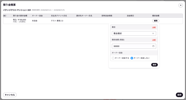Image resolution: width=186 pixels, height=100 pixels.
Task: Click the 費目 field label
Action: coord(114,27)
